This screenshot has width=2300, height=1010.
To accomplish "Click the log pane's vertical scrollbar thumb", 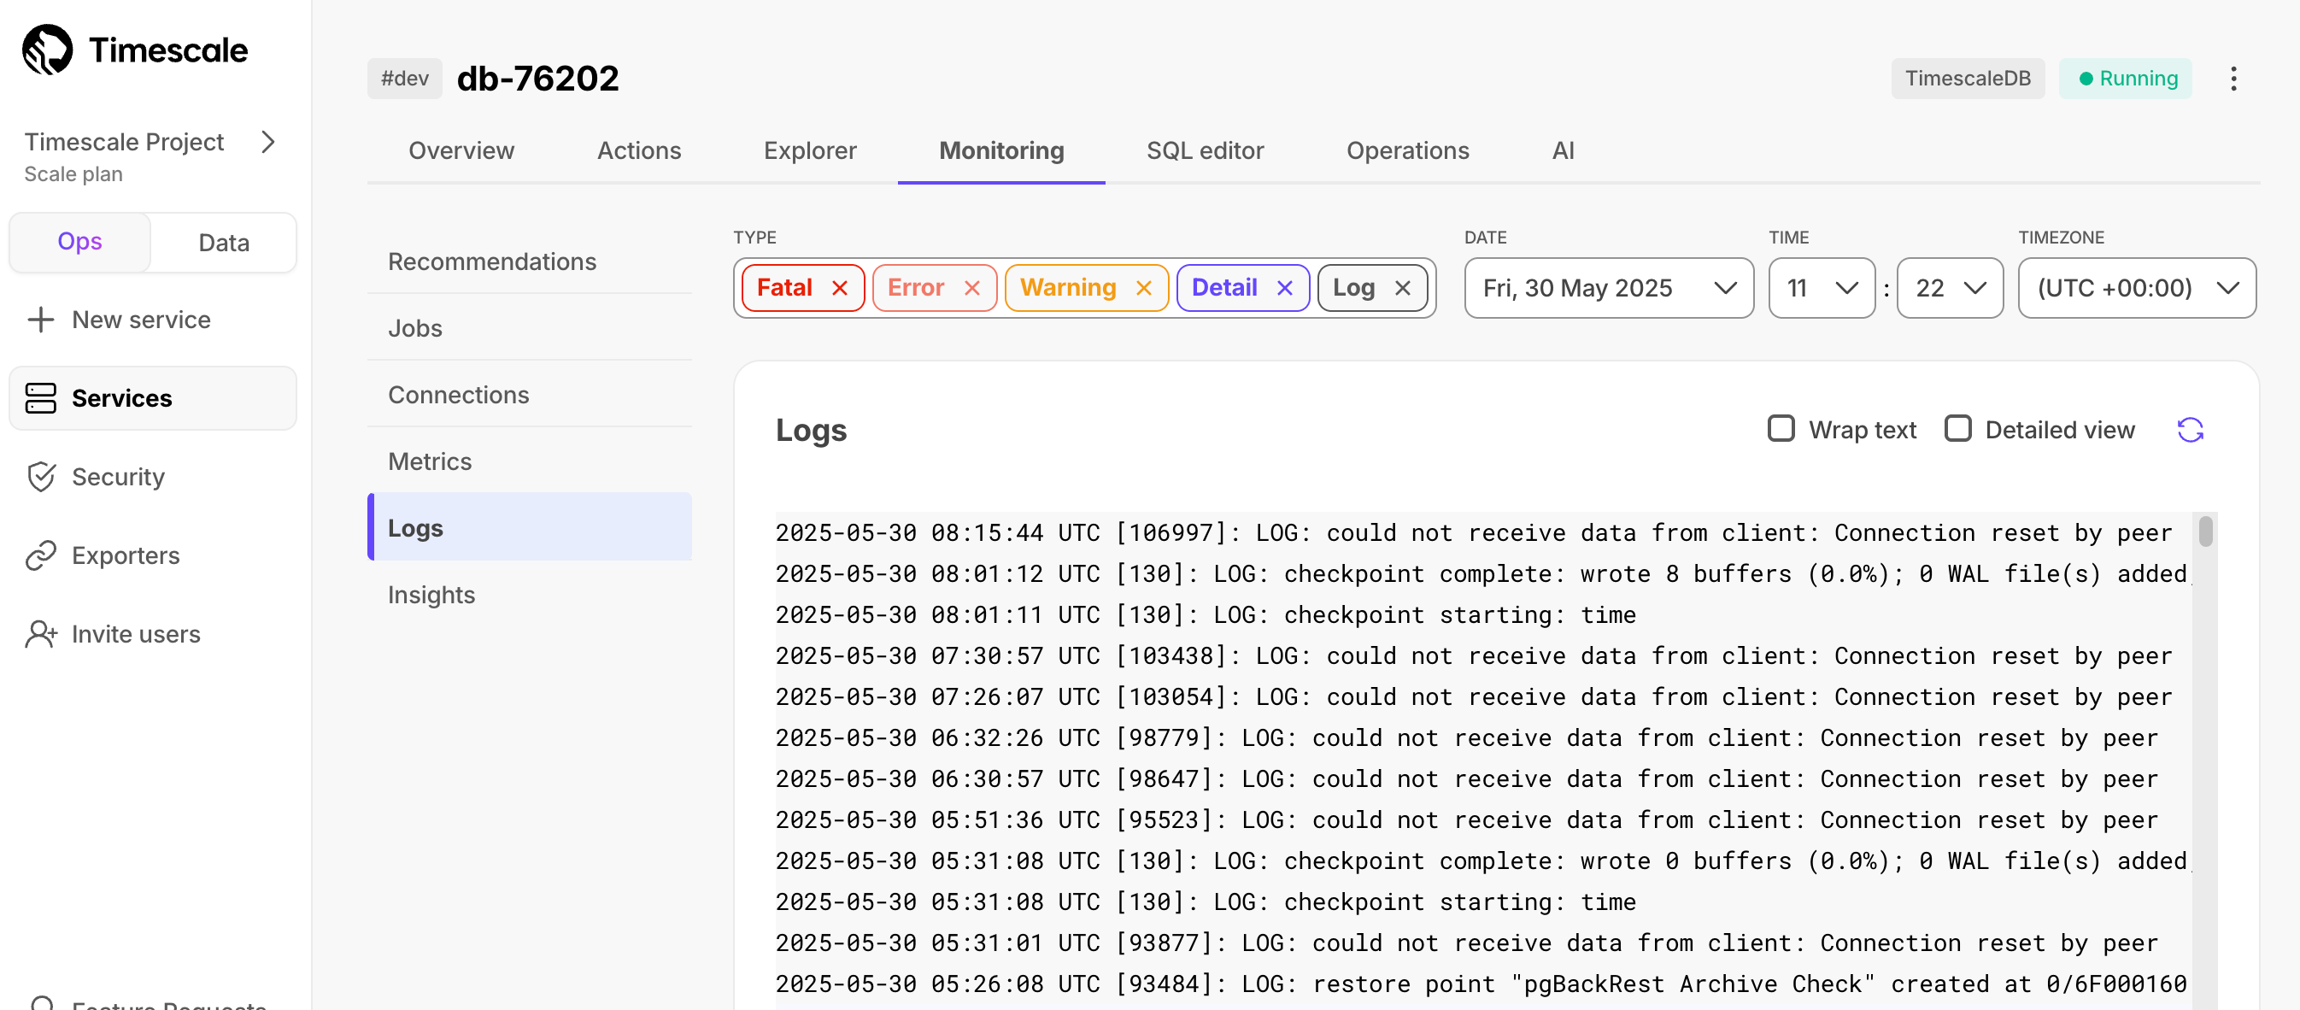I will tap(2205, 531).
